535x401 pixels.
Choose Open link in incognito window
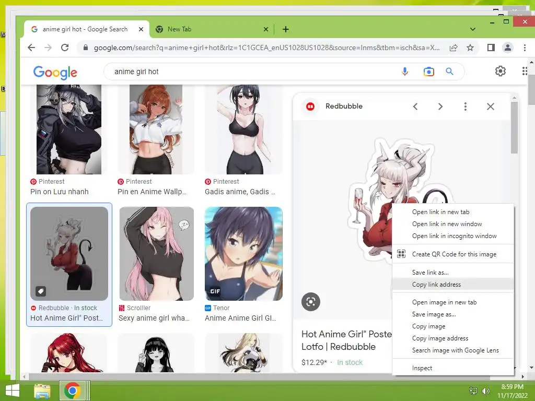pos(453,236)
